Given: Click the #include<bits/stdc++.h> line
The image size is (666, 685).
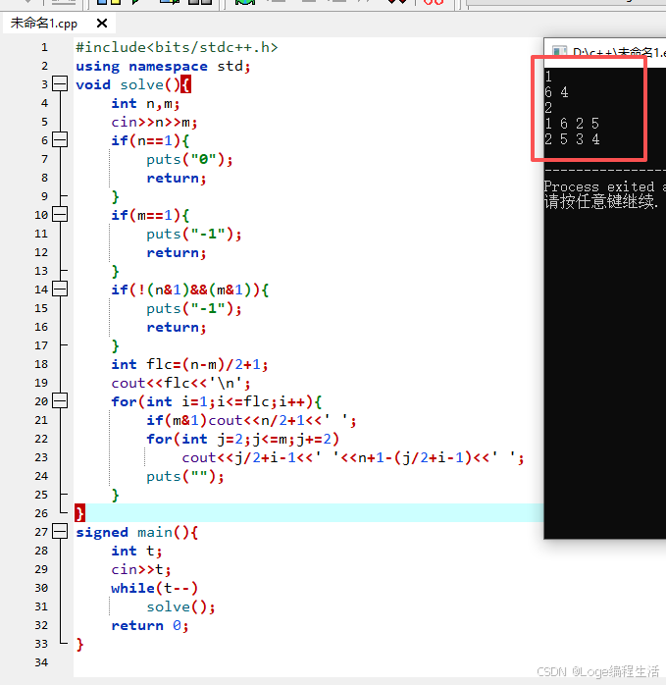Looking at the screenshot, I should (177, 47).
